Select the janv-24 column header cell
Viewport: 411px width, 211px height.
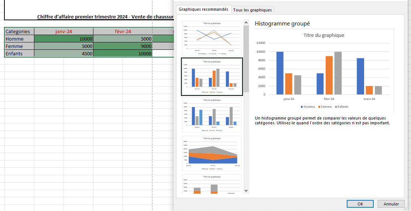[x=64, y=32]
